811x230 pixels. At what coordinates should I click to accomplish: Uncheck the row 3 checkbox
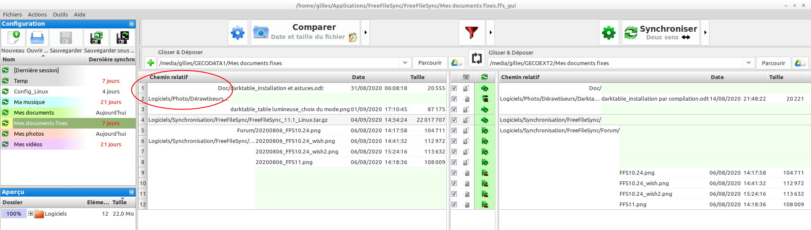[454, 110]
